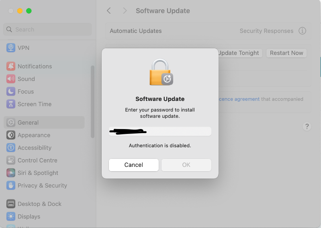Go back with the left chevron
Viewport: 321px width, 228px height.
pyautogui.click(x=109, y=11)
